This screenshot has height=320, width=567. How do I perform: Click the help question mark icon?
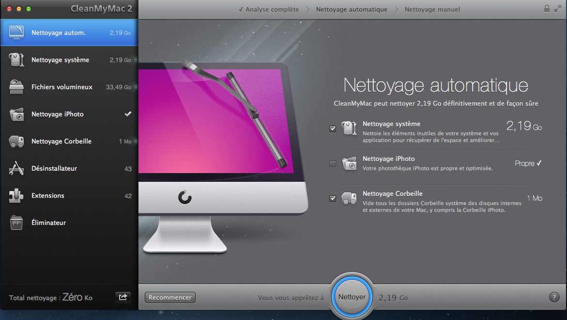coord(554,297)
